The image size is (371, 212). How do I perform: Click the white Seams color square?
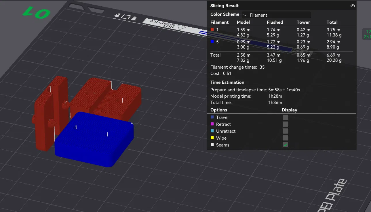212,145
